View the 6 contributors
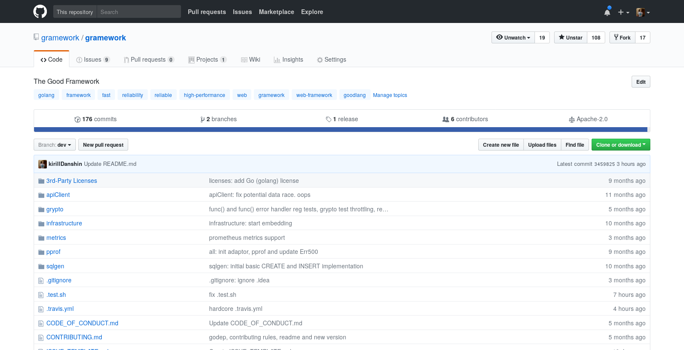The height and width of the screenshot is (350, 684). tap(465, 119)
